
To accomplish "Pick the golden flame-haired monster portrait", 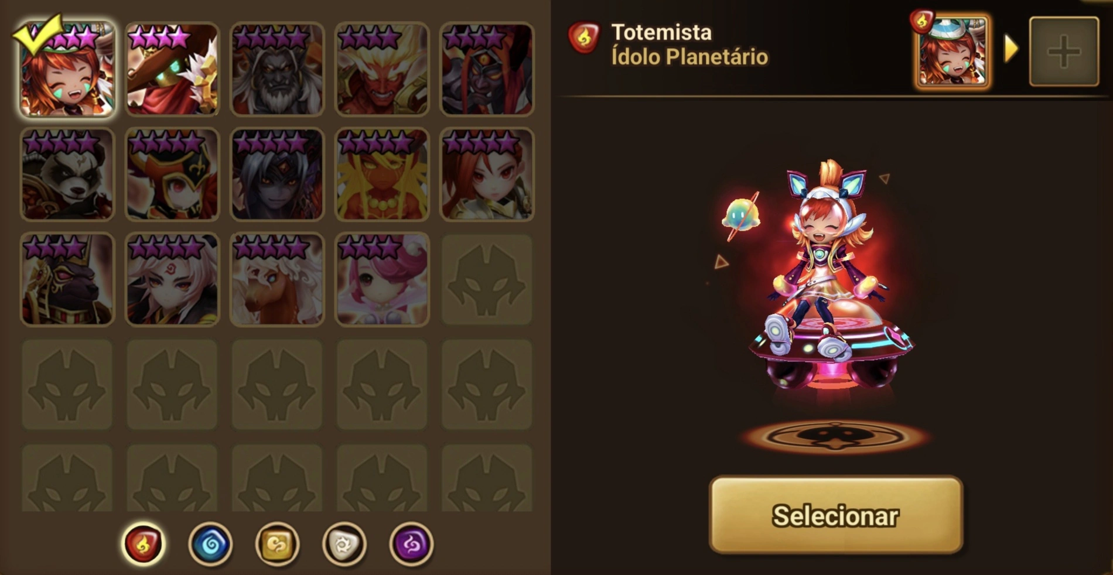I will click(382, 174).
